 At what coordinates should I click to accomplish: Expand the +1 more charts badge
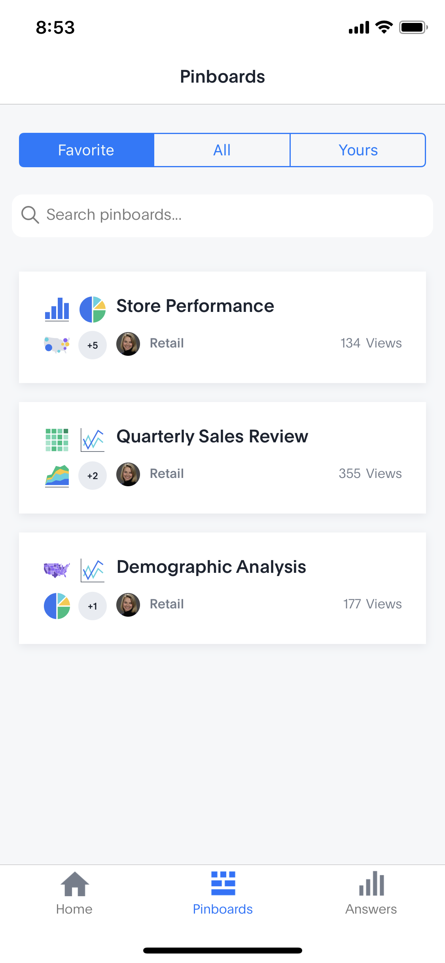click(93, 606)
